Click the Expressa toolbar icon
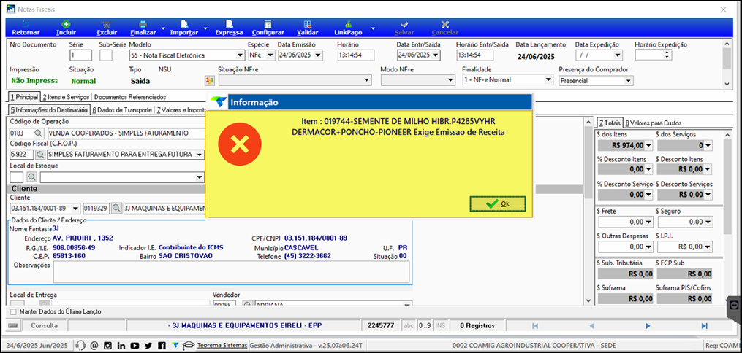The image size is (742, 353). click(x=229, y=25)
